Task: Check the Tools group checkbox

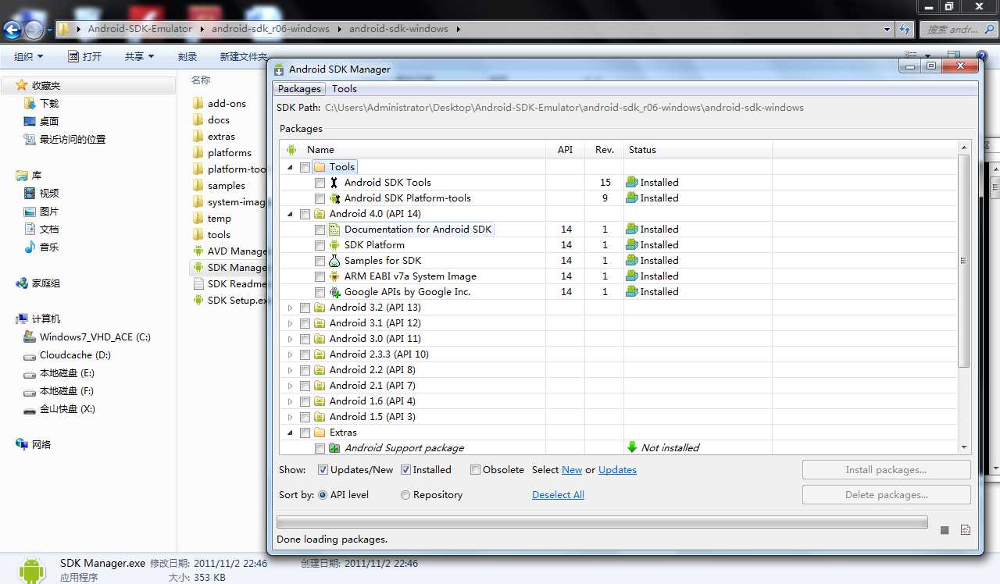Action: pos(305,167)
